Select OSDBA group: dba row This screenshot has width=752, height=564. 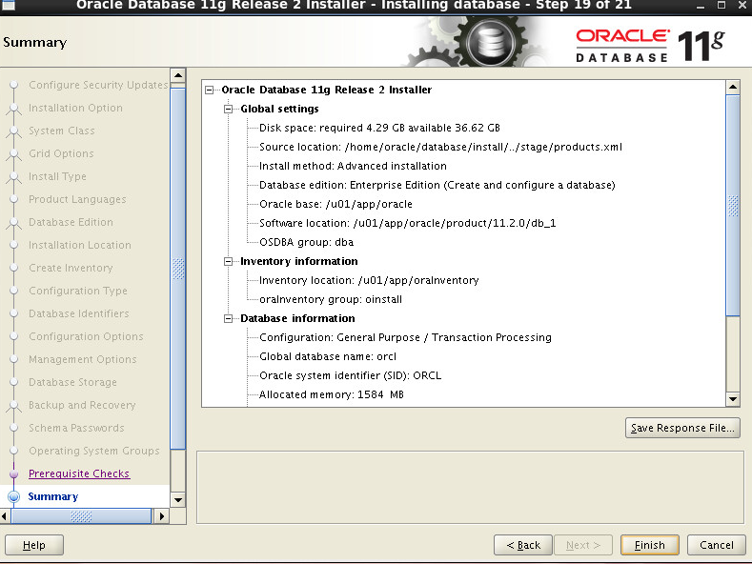[x=306, y=242]
